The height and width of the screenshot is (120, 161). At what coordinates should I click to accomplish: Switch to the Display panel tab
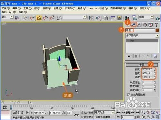tap(150, 25)
